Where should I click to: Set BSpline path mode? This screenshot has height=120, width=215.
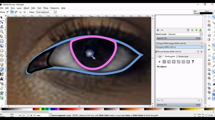point(16,12)
